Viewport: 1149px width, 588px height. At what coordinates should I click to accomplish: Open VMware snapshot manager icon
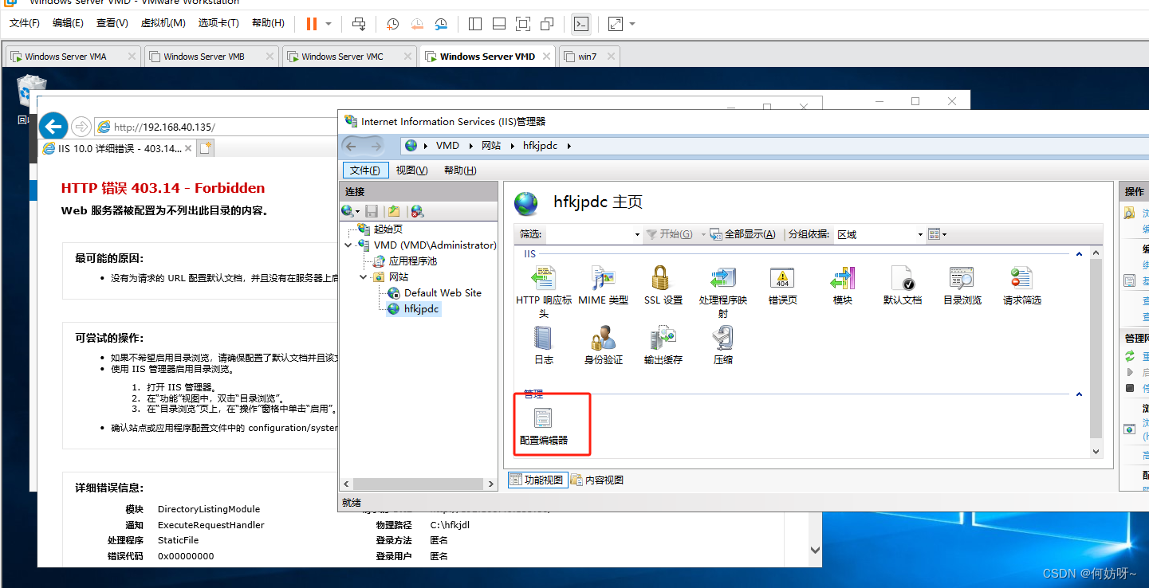tap(441, 24)
